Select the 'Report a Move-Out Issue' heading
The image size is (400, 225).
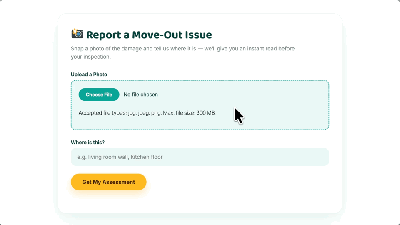tap(149, 35)
